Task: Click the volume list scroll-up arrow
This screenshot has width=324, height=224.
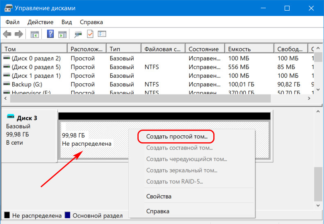Action: (x=318, y=48)
